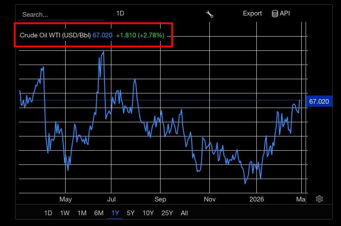Select the 1W time range
341x226 pixels.
pyautogui.click(x=65, y=213)
